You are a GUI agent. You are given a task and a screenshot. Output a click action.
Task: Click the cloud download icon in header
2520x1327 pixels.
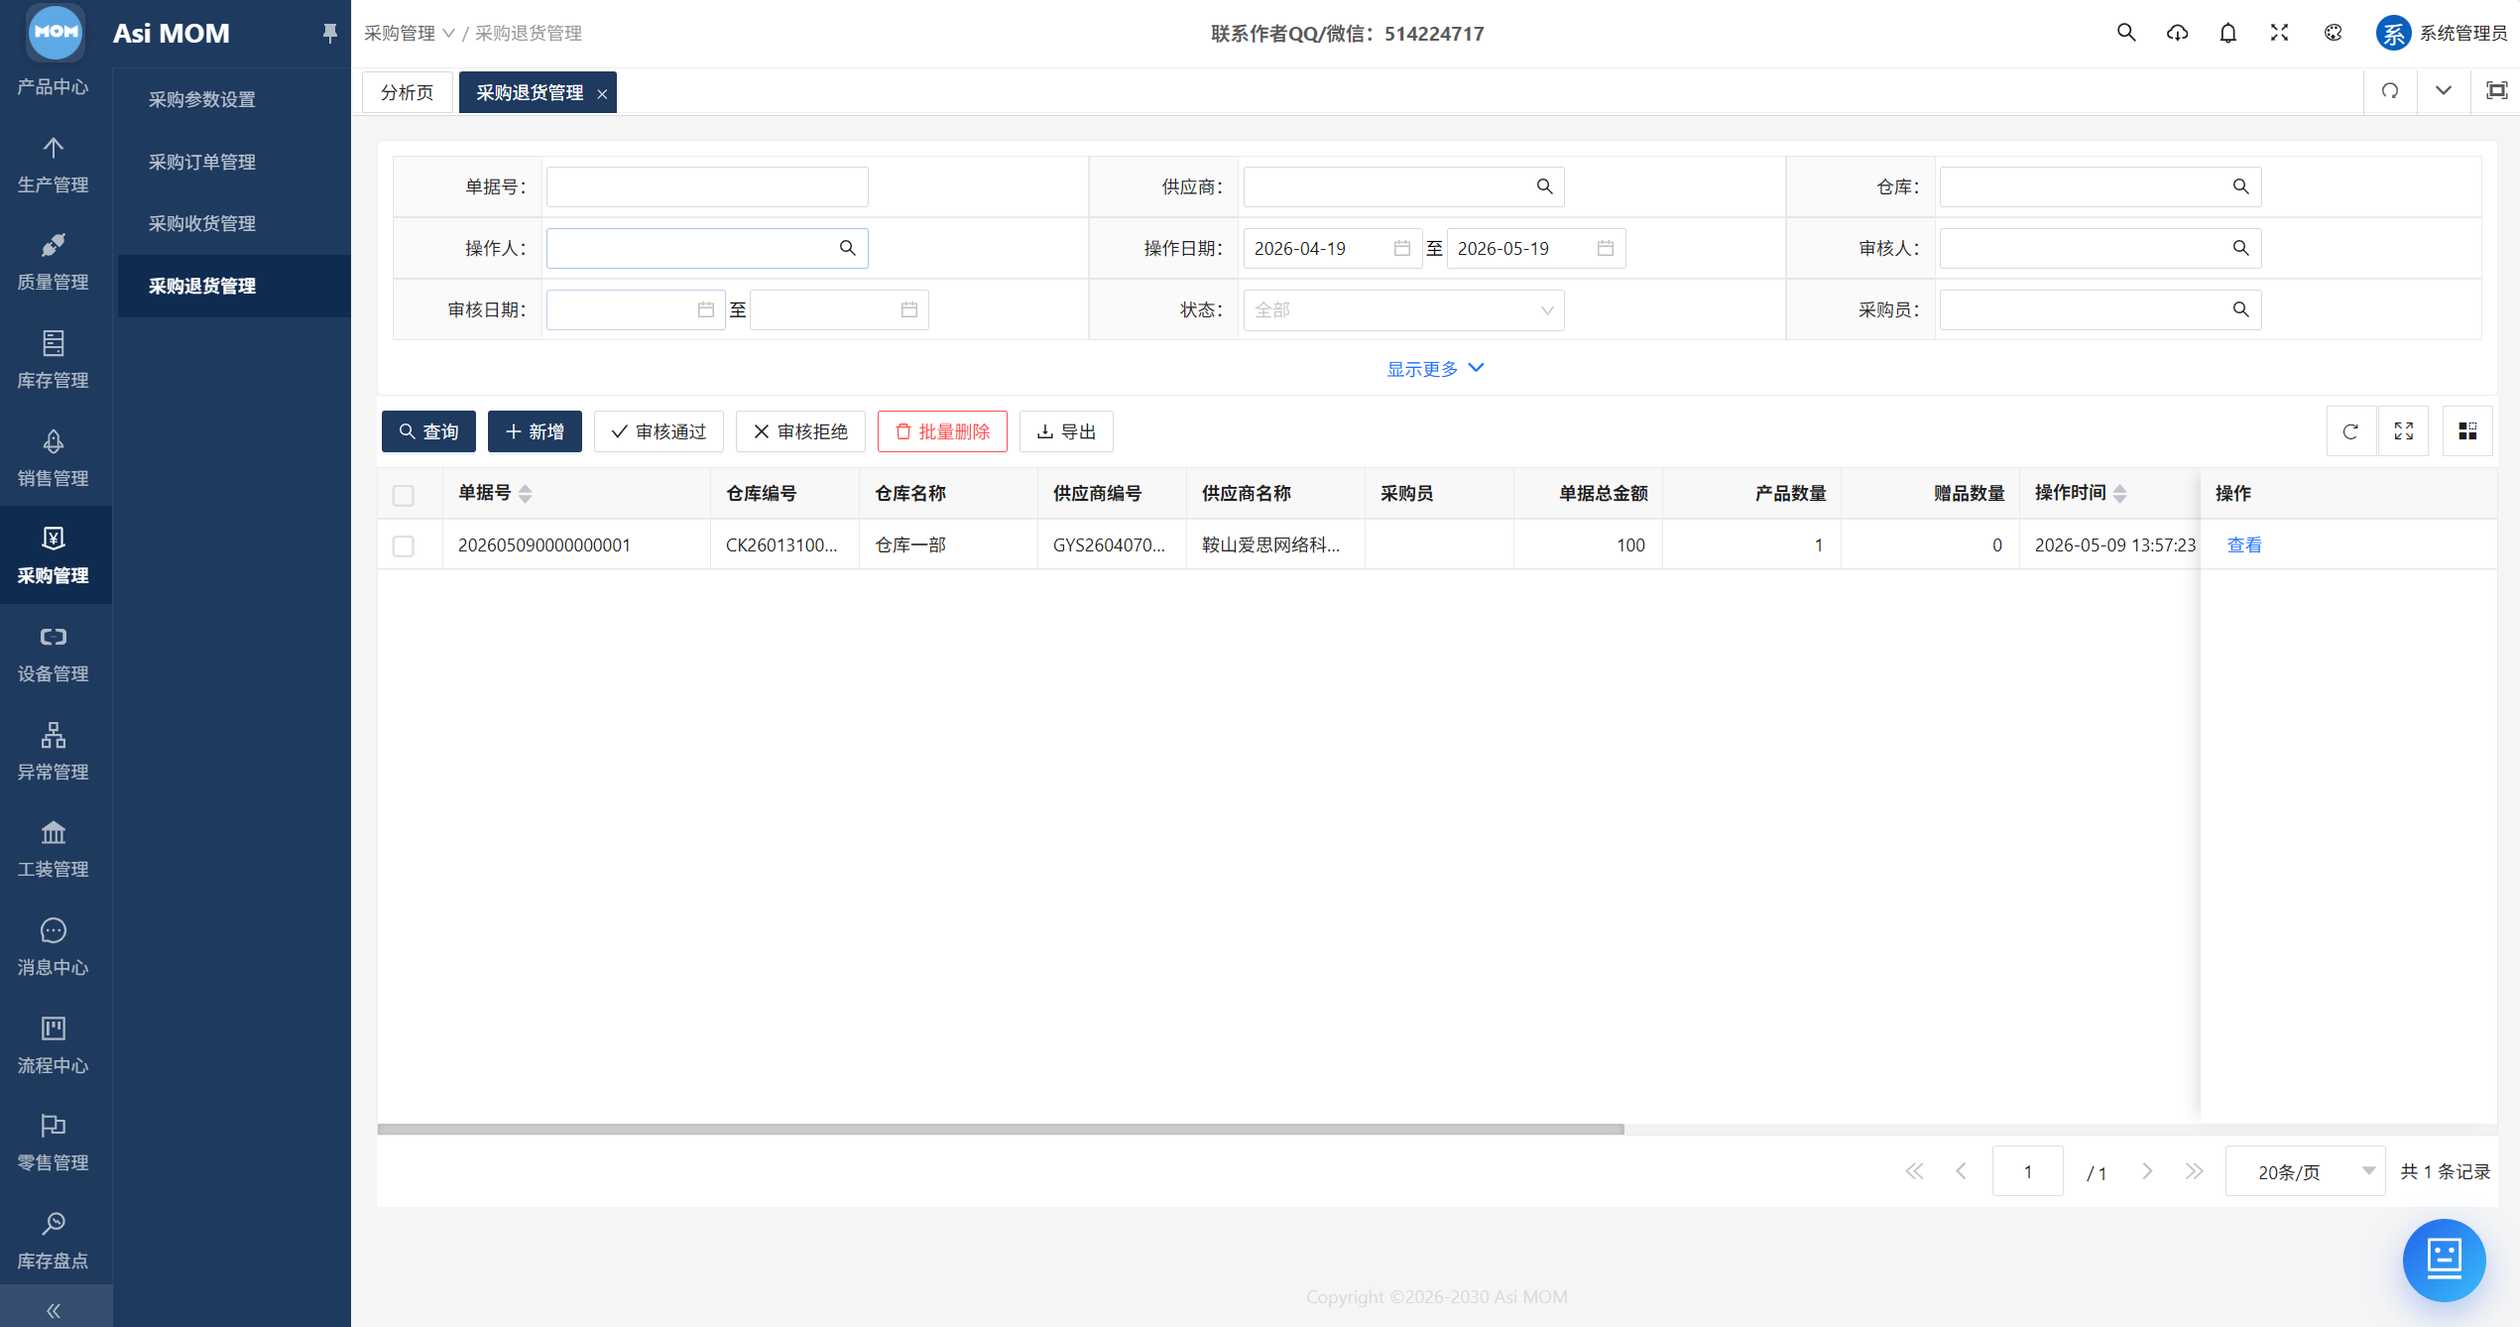coord(2177,33)
